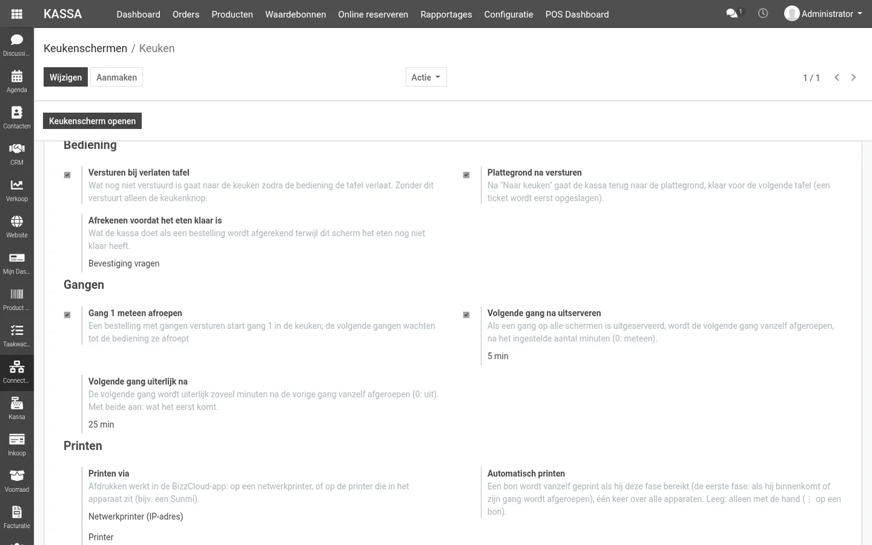Open Agenda app in sidebar
872x545 pixels.
click(17, 81)
